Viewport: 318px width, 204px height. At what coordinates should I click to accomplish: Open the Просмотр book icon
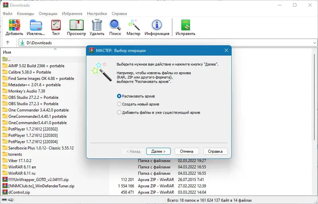coord(76,25)
